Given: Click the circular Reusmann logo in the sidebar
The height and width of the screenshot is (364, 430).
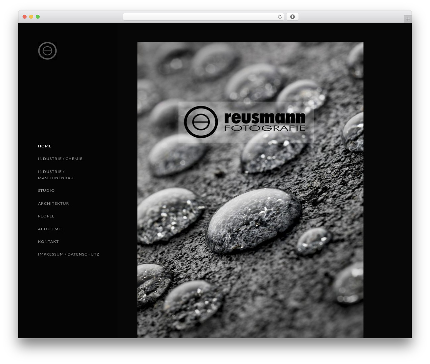Looking at the screenshot, I should [x=47, y=51].
